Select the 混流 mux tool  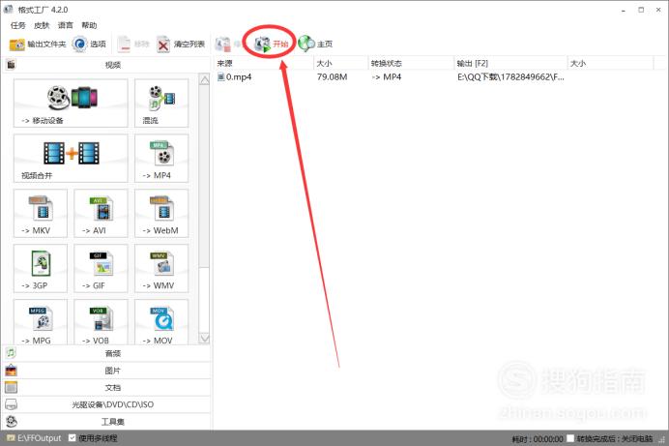click(x=161, y=103)
